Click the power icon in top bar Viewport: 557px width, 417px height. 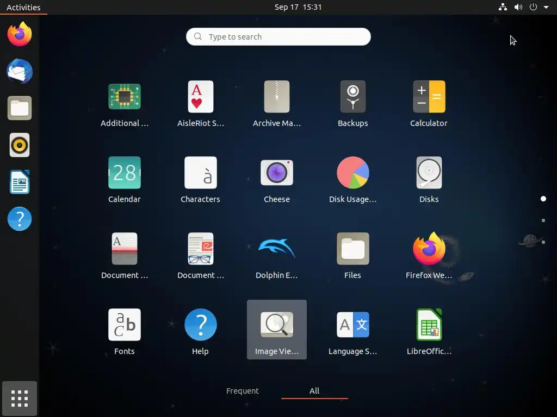tap(533, 7)
